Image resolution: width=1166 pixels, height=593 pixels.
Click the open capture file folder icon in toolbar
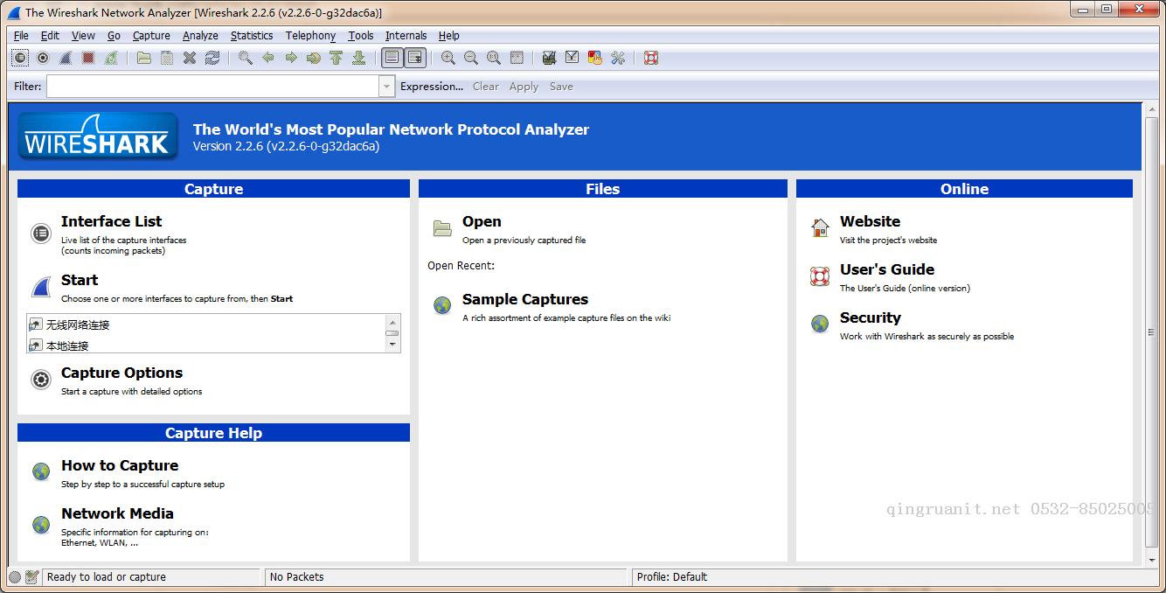coord(144,58)
